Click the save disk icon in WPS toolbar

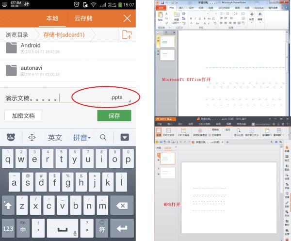pyautogui.click(x=161, y=142)
